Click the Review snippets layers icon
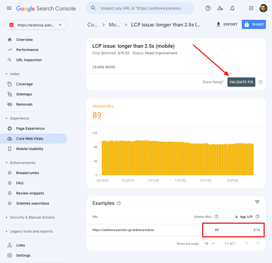272x263 pixels. (x=10, y=193)
